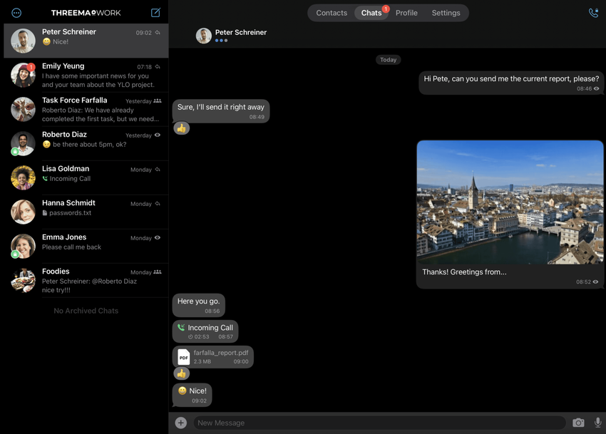Click the Incoming Call message bubble
The width and height of the screenshot is (606, 434).
[x=205, y=331]
